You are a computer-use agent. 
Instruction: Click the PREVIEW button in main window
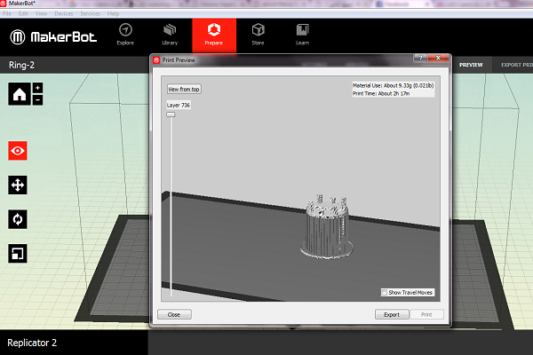[x=471, y=65]
